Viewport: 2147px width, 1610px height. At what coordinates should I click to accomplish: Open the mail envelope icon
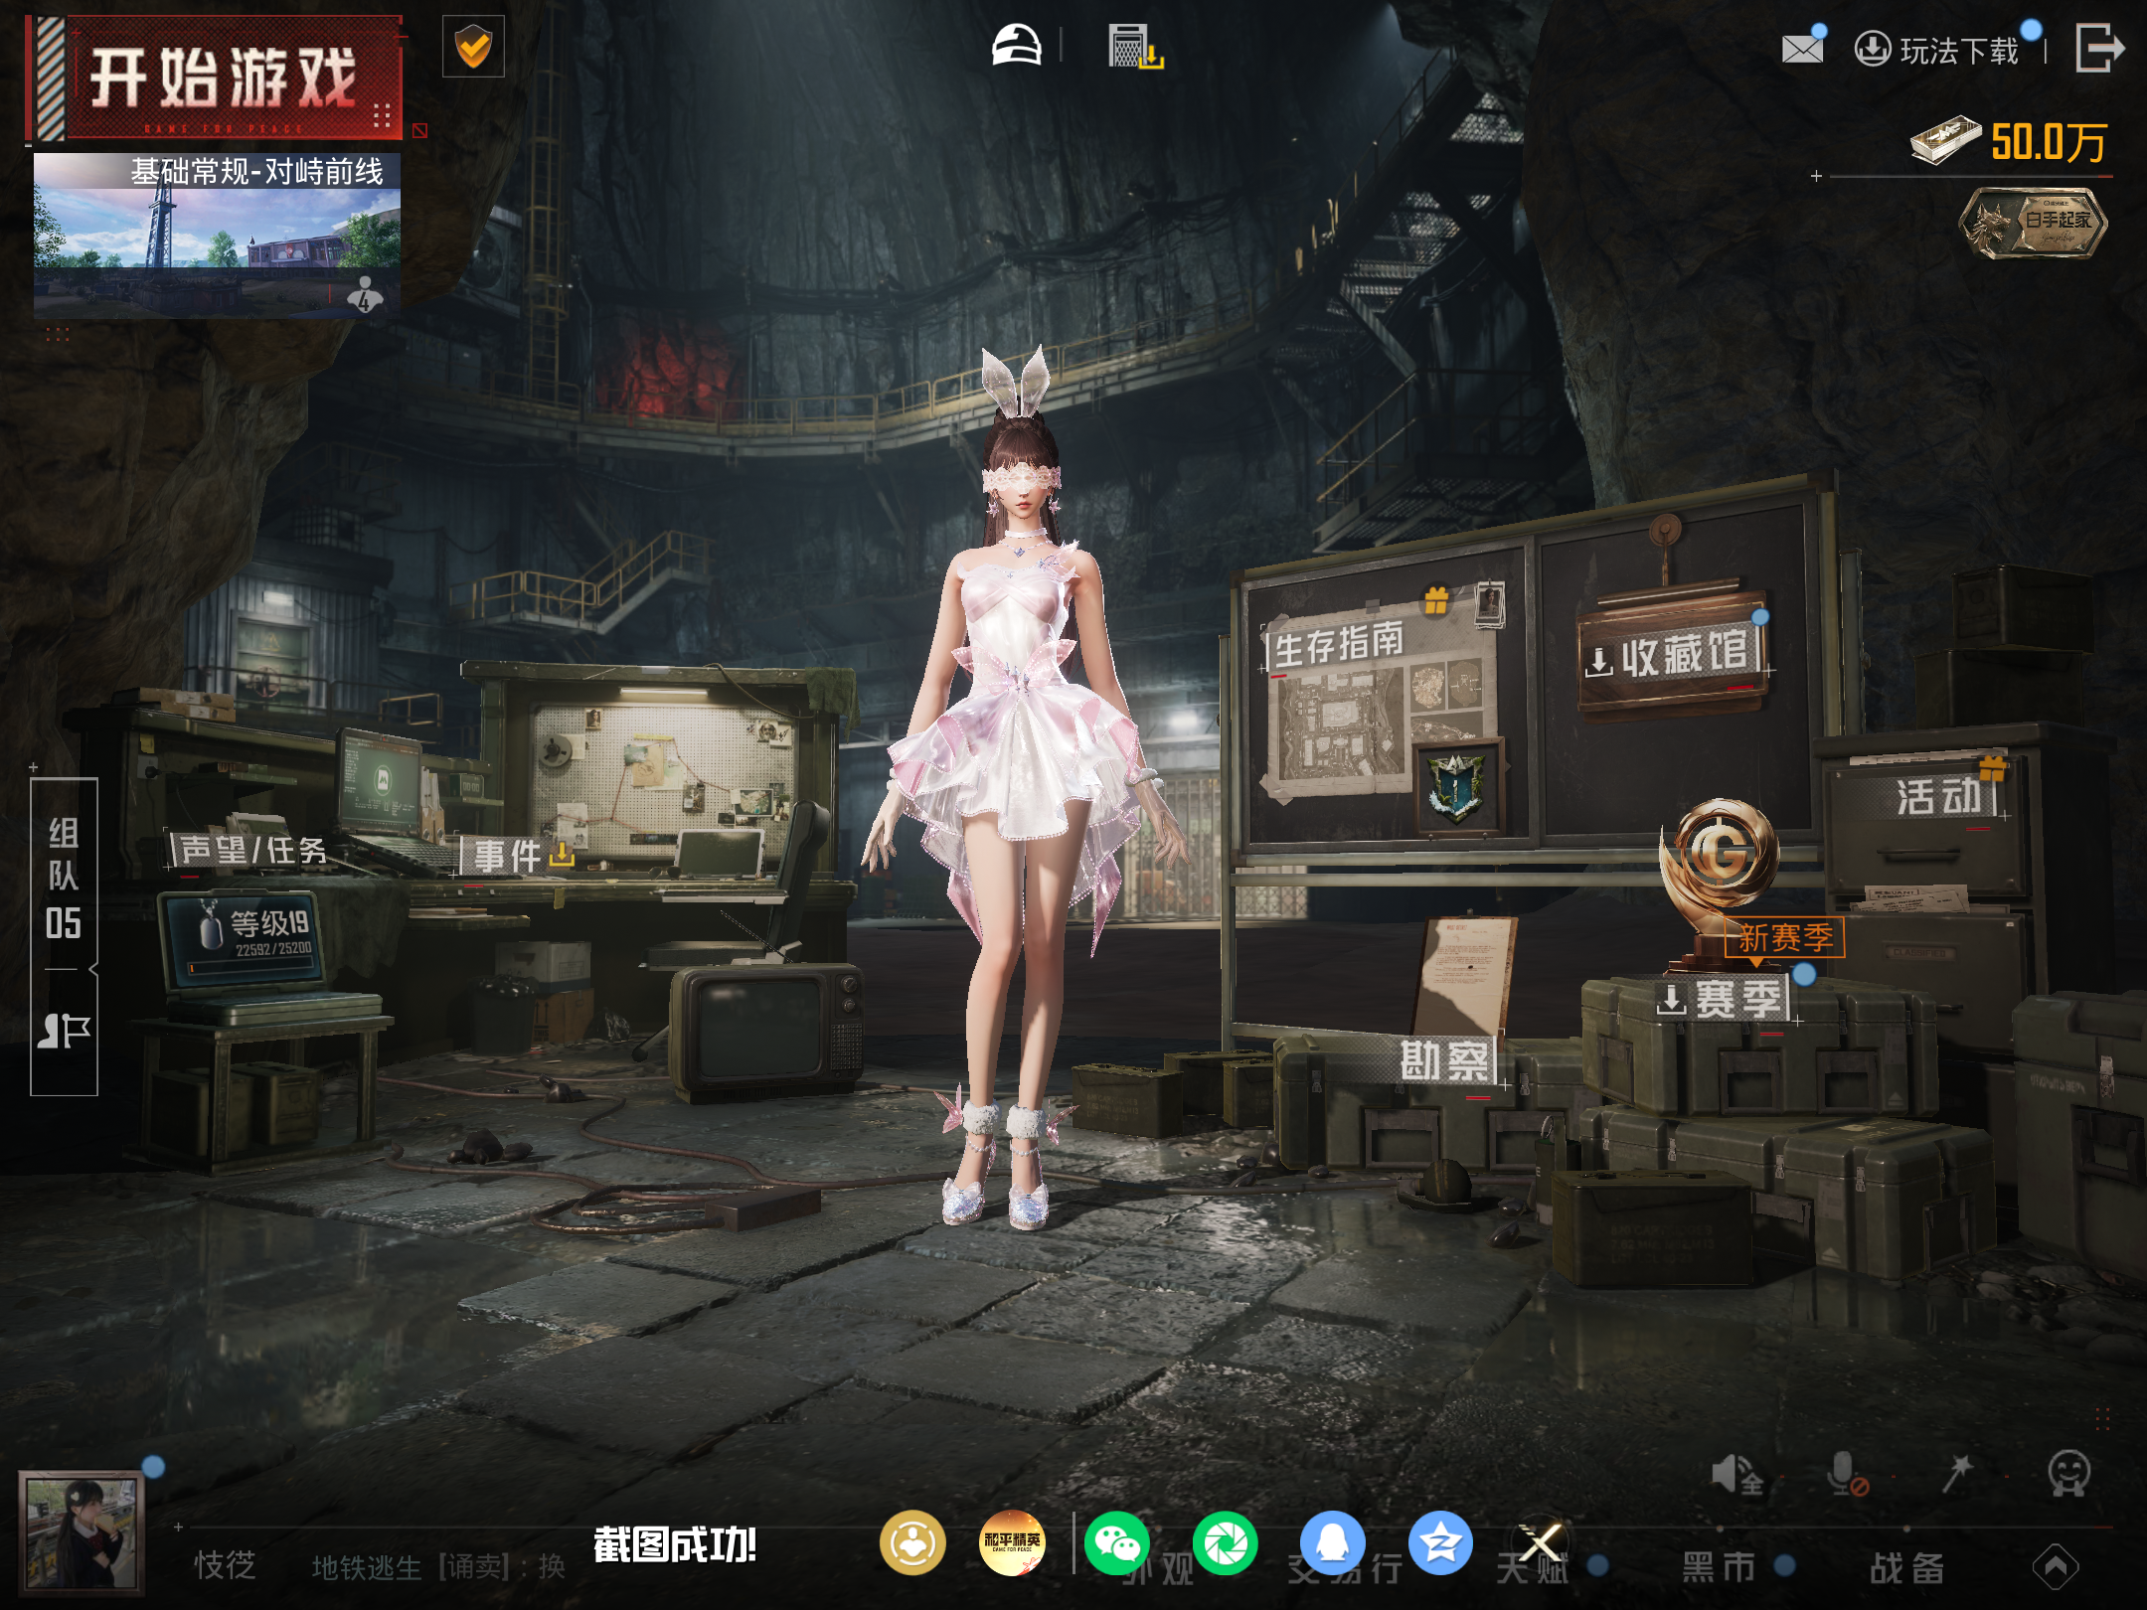1802,49
